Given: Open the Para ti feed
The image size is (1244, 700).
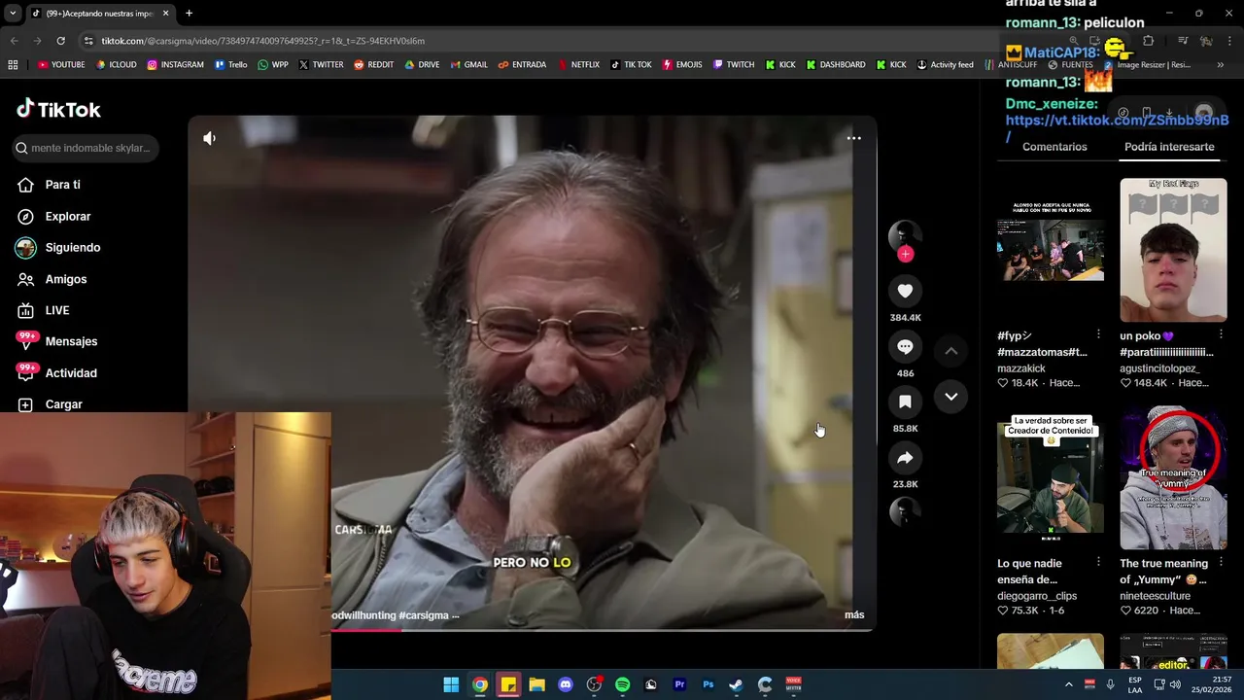Looking at the screenshot, I should pos(62,185).
